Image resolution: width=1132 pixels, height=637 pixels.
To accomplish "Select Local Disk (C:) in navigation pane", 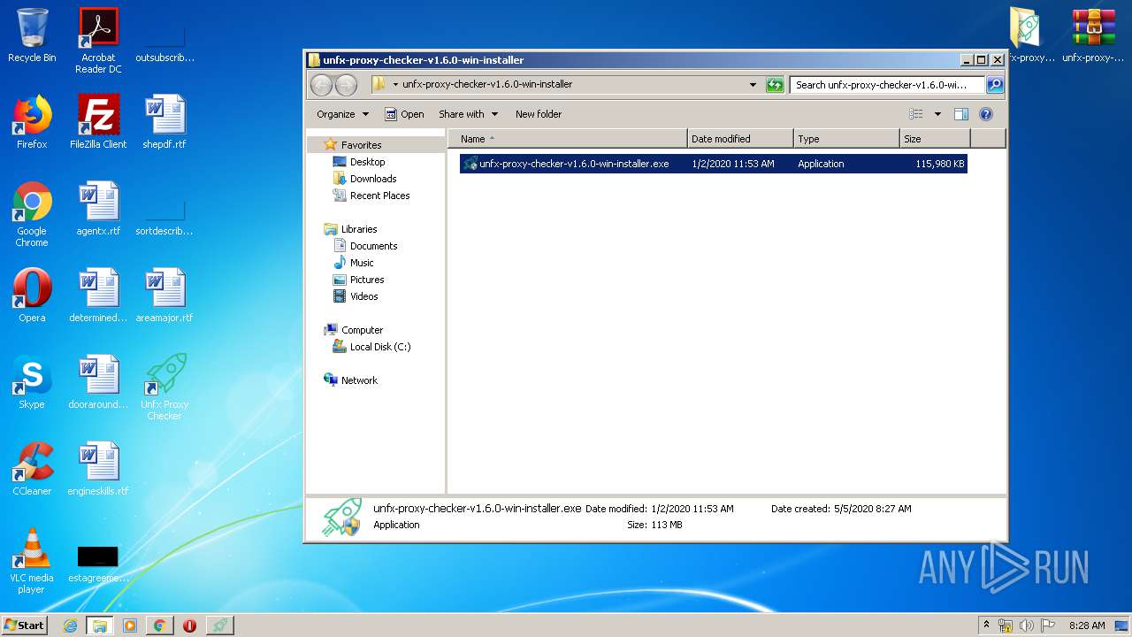I will point(379,347).
